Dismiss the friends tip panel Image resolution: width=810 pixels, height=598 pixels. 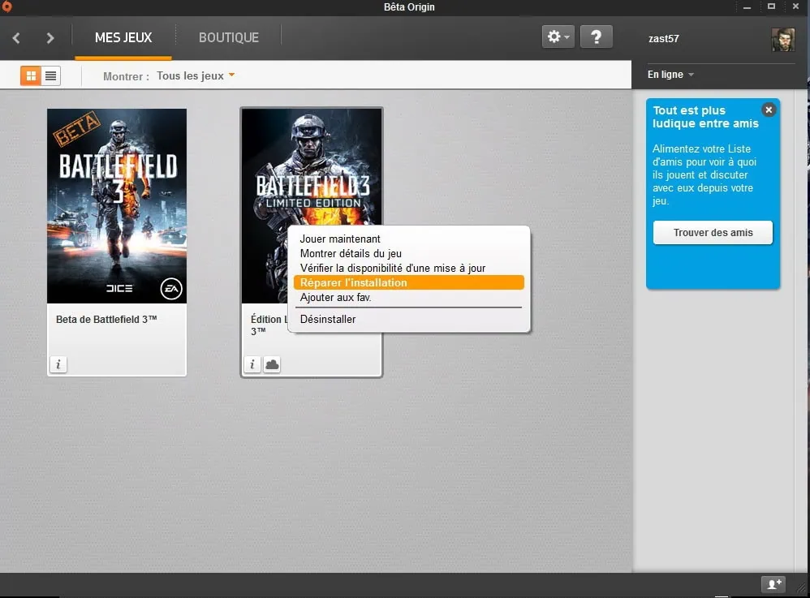tap(769, 110)
